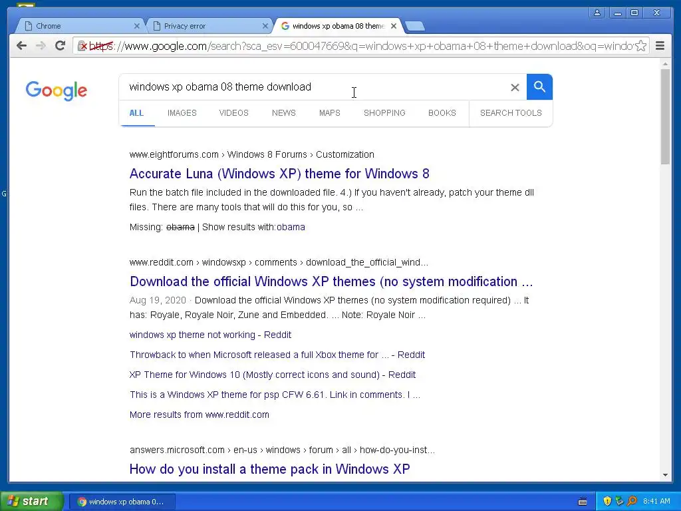The image size is (681, 511).
Task: Click the www.reddit.com windowsxp breadcrumb text
Action: [x=279, y=262]
